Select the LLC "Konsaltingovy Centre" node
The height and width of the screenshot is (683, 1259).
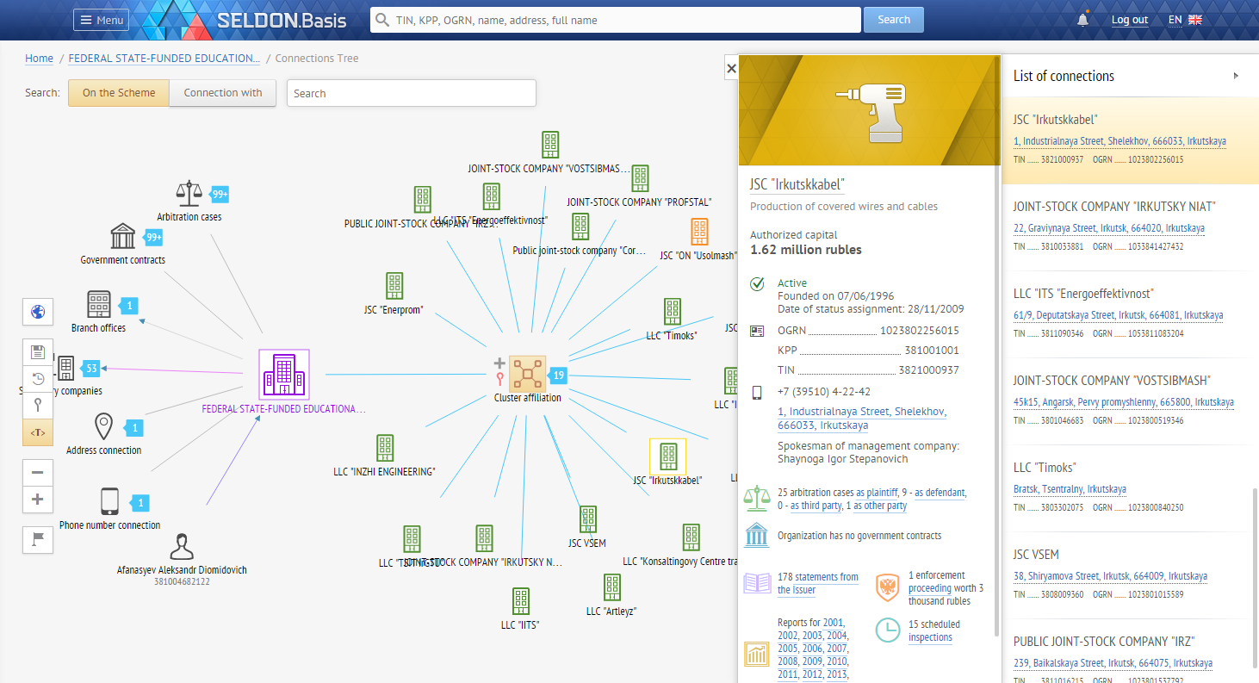[691, 537]
